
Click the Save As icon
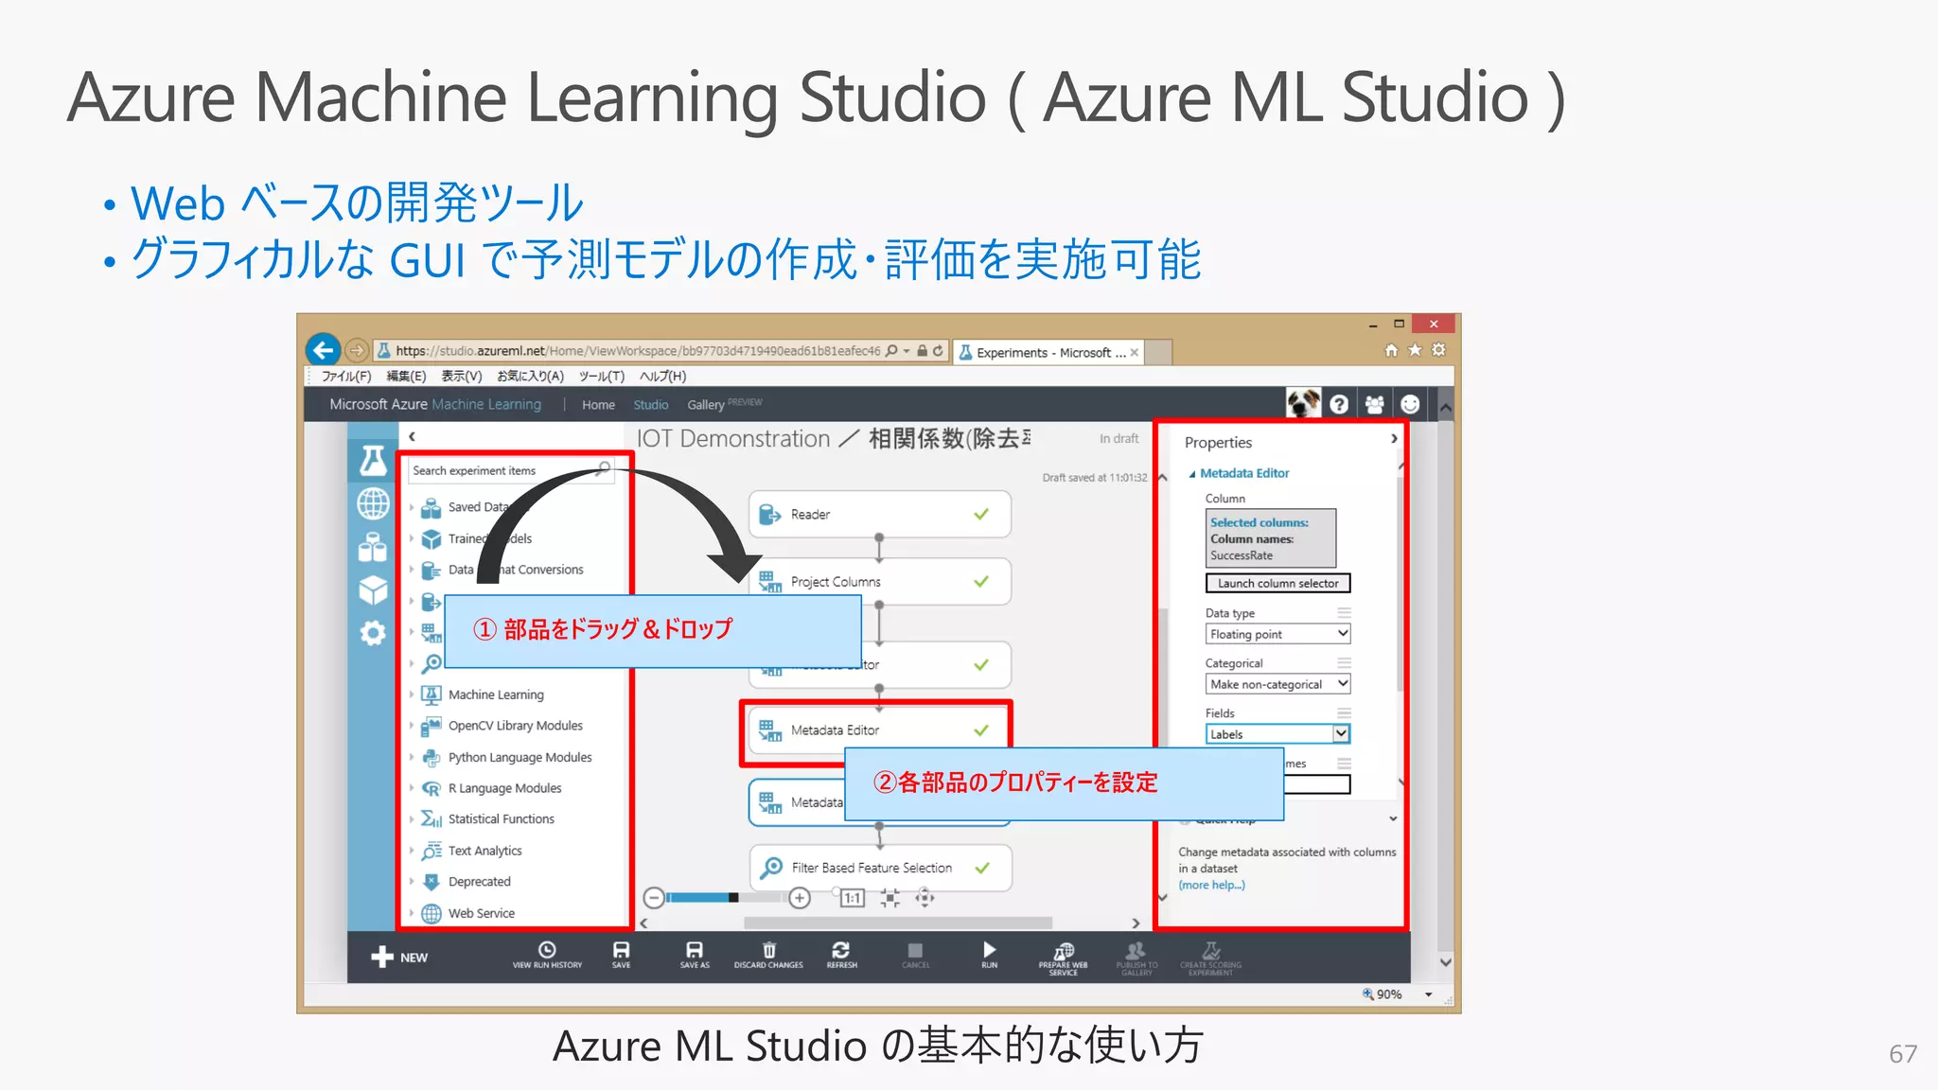tap(695, 955)
